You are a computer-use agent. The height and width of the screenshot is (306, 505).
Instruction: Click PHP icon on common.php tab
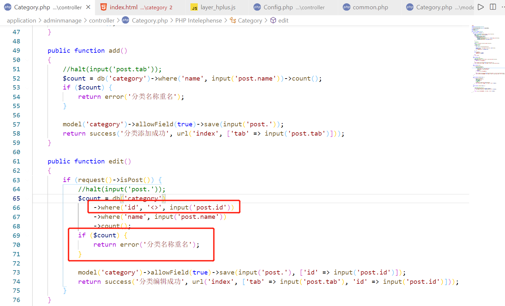click(346, 7)
